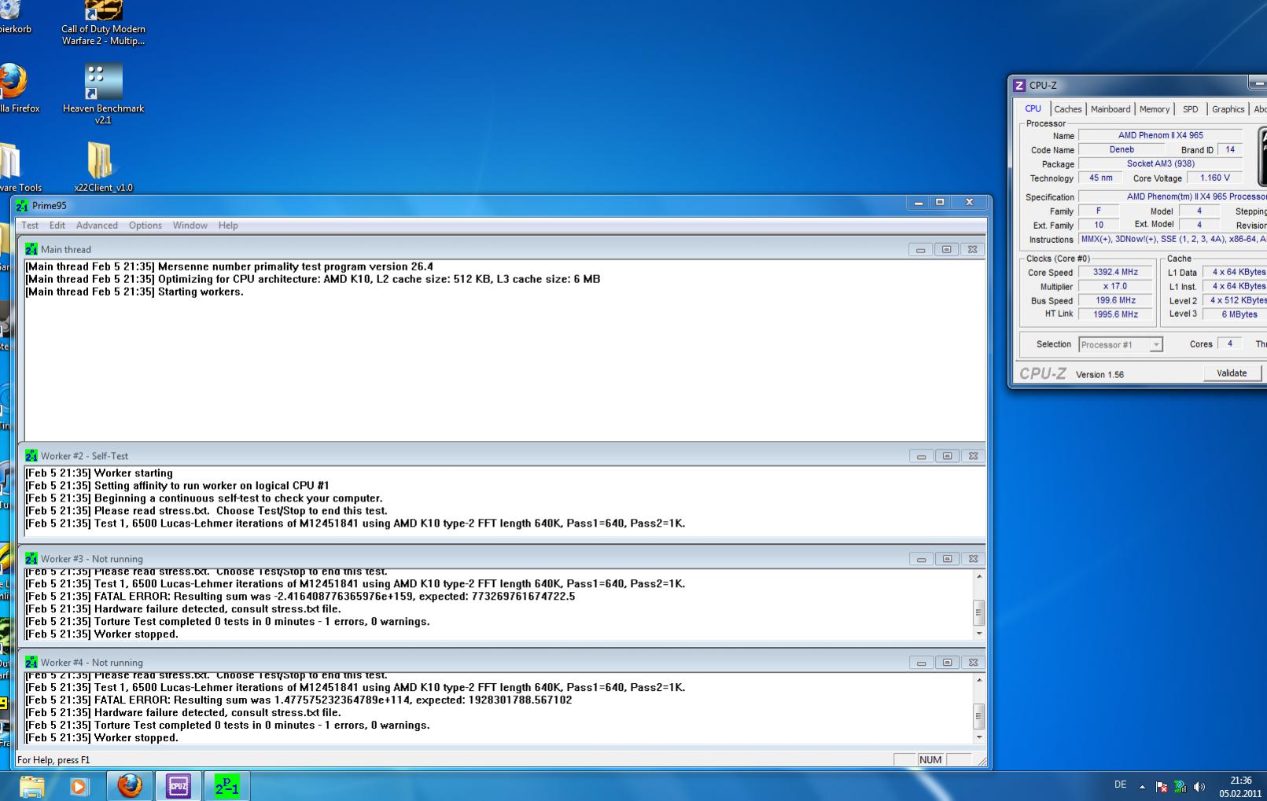Close the Worker #2 Self-Test window
This screenshot has width=1267, height=801.
pyautogui.click(x=973, y=456)
